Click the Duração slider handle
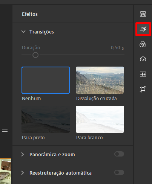Viewport: 152px width, 184px height. 35,55
